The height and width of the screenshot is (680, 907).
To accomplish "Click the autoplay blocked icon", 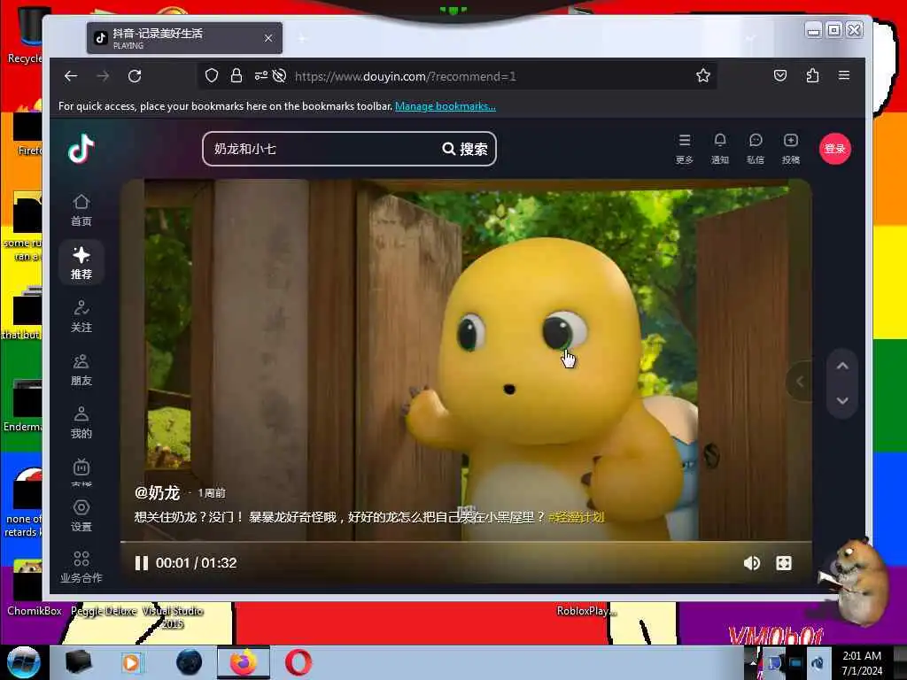I will pos(279,76).
